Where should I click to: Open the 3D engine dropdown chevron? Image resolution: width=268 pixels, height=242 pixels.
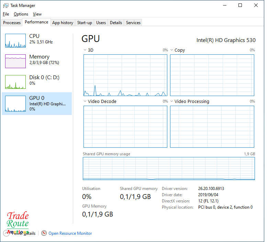[85, 50]
